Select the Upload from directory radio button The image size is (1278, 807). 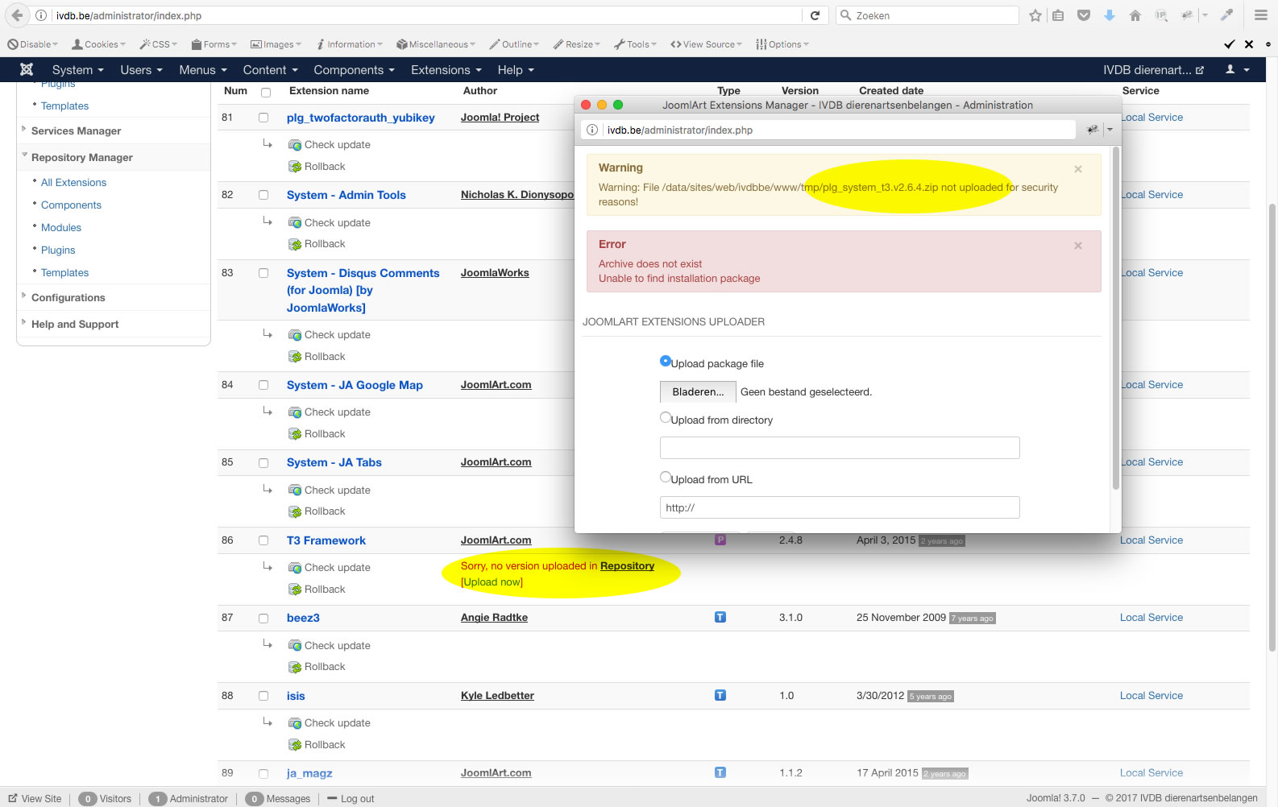666,418
